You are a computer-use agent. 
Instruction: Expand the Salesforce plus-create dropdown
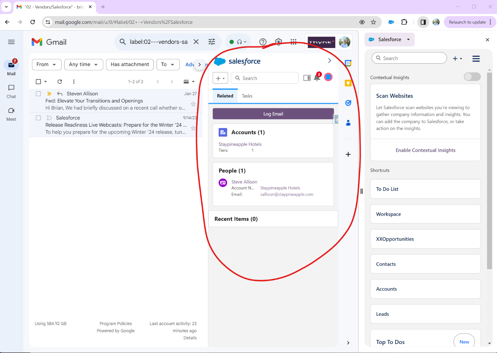coord(220,78)
